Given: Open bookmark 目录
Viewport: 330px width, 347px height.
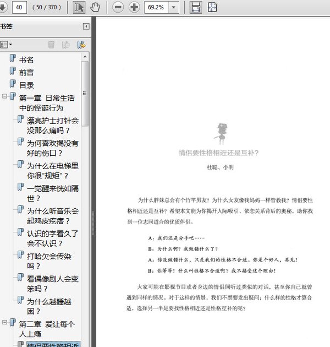Looking at the screenshot, I should (x=26, y=85).
